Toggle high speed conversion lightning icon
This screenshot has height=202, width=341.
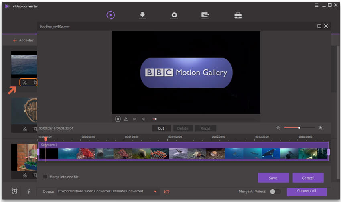point(28,191)
